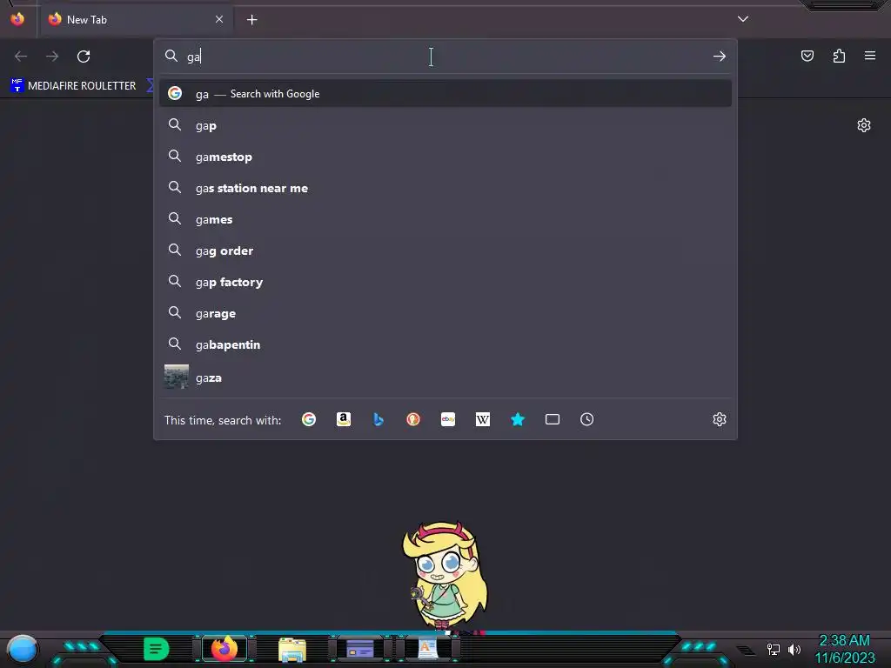Open the document editor app in taskbar

pos(427,649)
